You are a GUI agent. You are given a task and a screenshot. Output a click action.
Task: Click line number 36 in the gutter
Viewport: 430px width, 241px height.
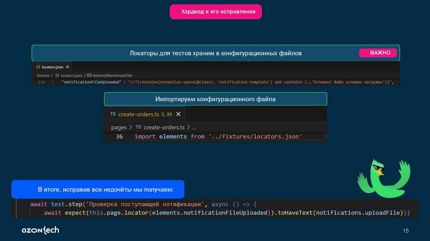(x=119, y=136)
